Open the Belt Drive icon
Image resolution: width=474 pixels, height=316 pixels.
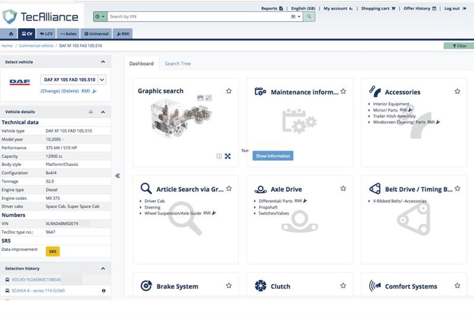375,189
